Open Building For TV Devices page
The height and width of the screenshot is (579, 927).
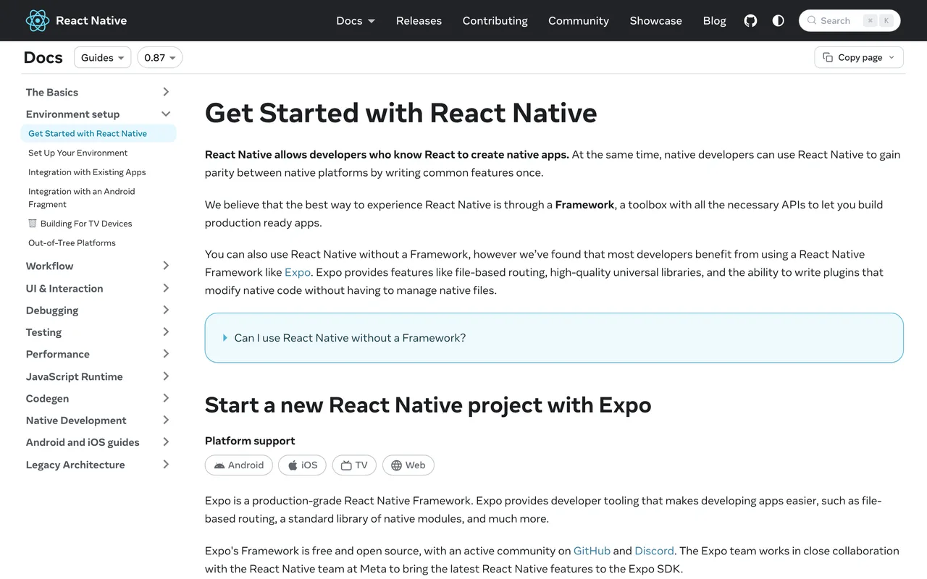pos(80,224)
